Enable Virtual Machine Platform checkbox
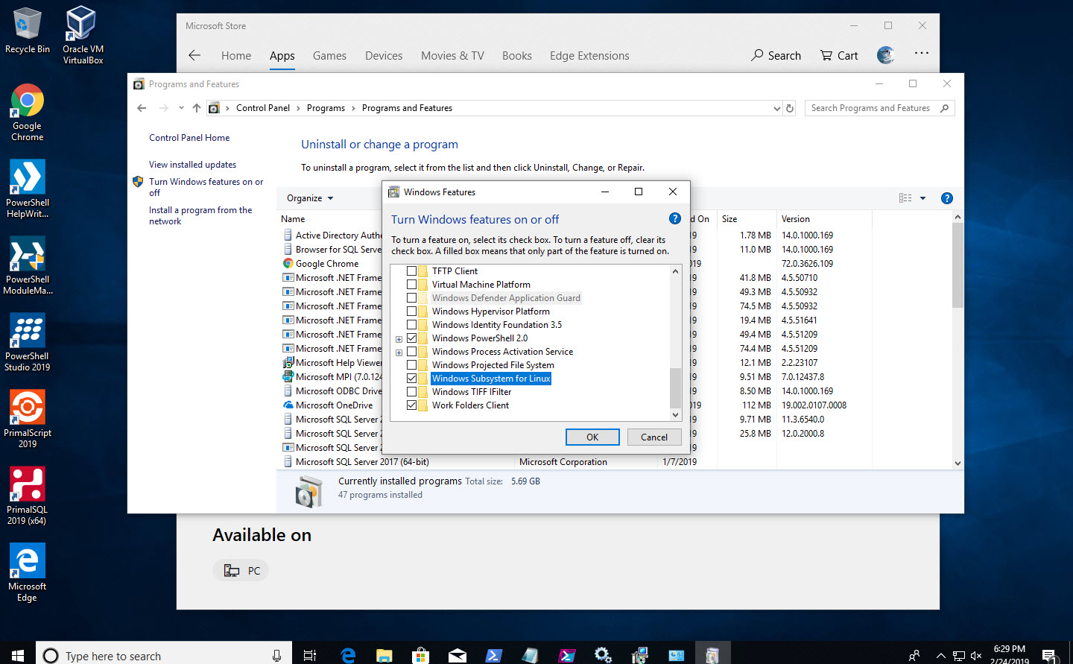Image resolution: width=1073 pixels, height=664 pixels. [x=411, y=285]
